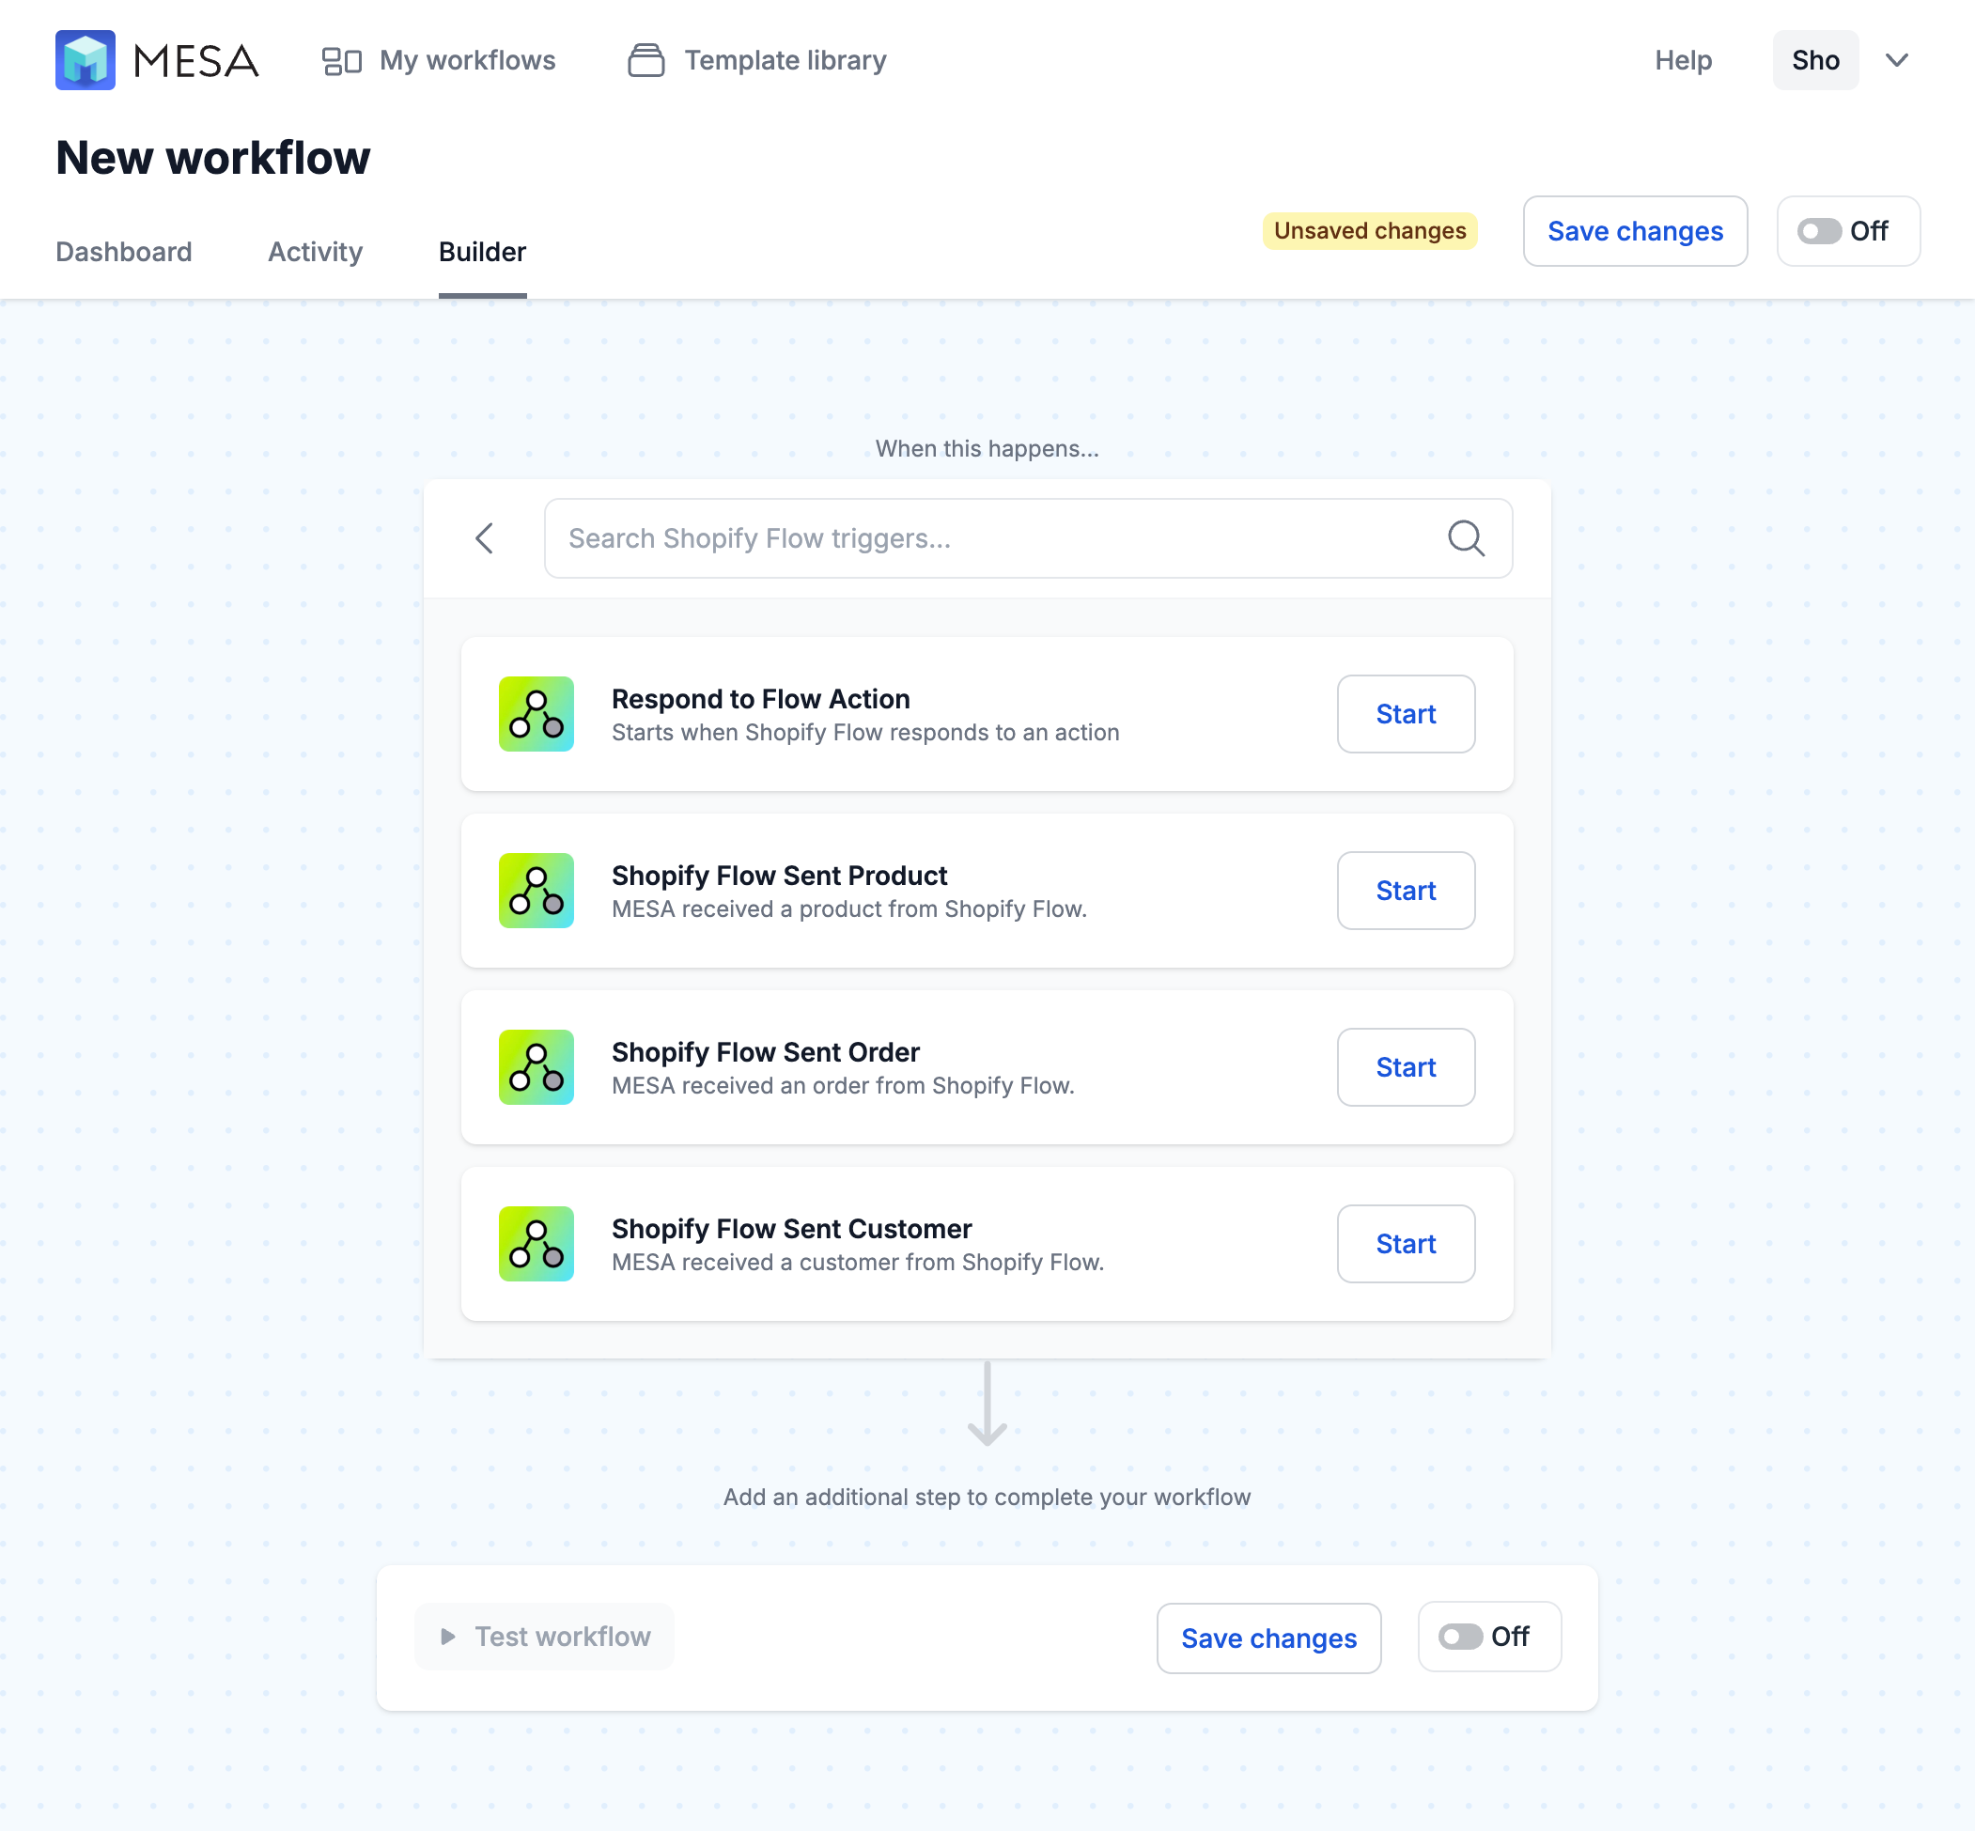Select the Builder tab

coord(482,252)
